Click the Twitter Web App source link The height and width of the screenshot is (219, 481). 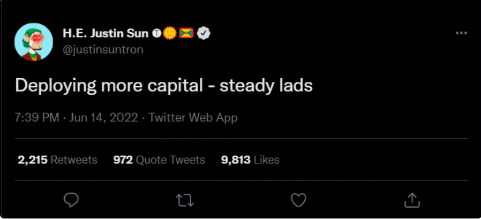point(193,118)
